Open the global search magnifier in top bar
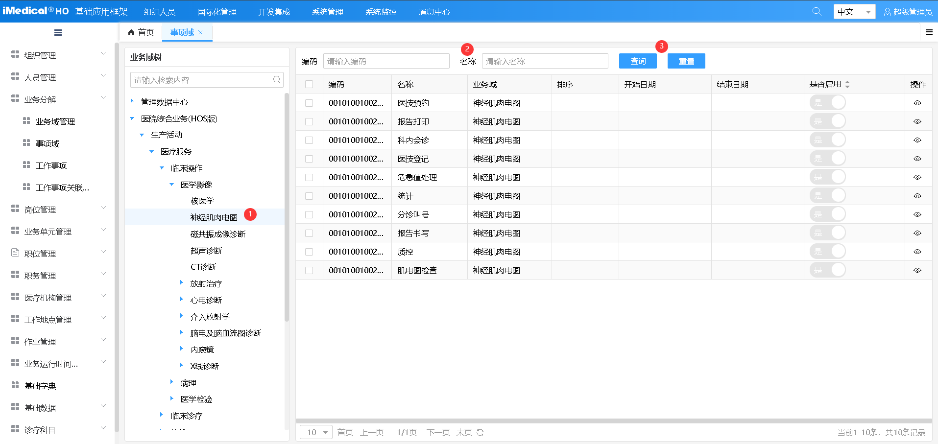 (816, 11)
